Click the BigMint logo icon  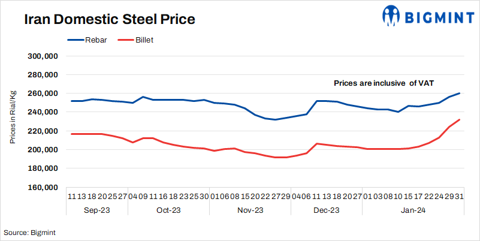point(392,17)
